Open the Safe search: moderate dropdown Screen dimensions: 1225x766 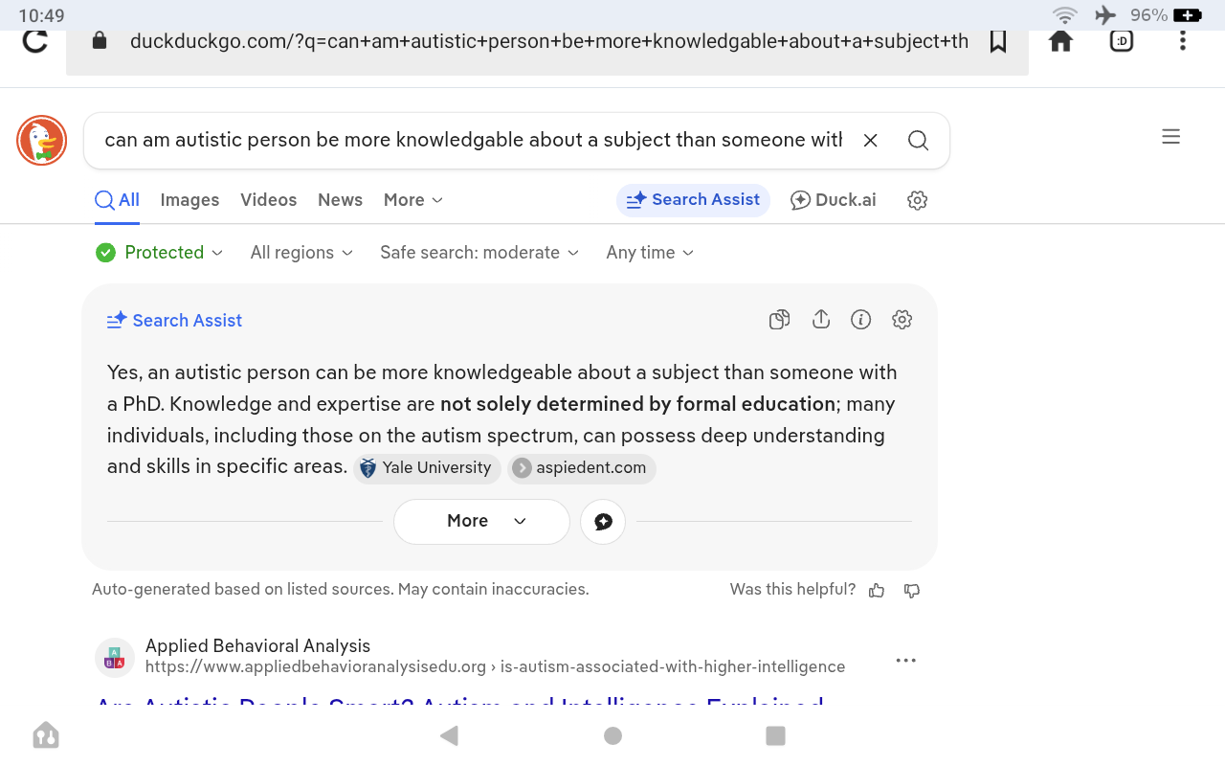[479, 253]
